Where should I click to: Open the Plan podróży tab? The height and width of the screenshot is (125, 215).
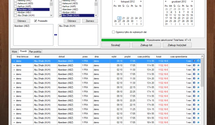(x=35, y=51)
